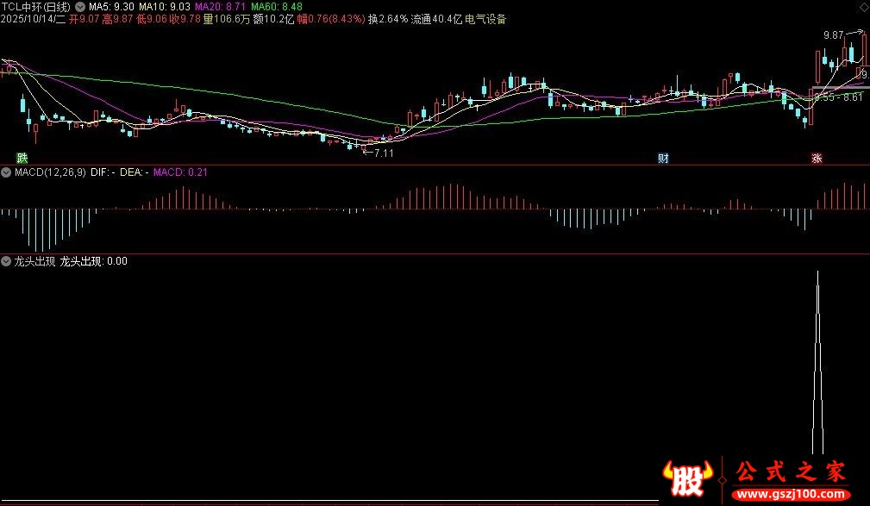Click the low price 低9.06
Screen dimensions: 870x506
[152, 20]
